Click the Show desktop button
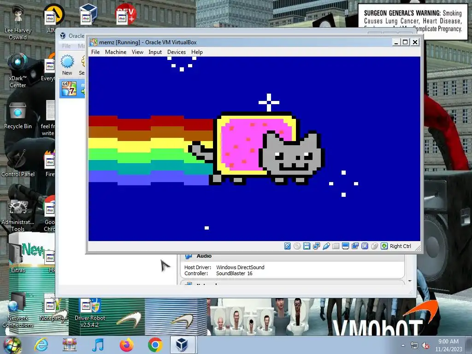The height and width of the screenshot is (354, 472). tap(470, 345)
